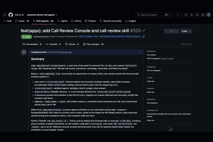Switch to the Code tab

tap(7, 21)
